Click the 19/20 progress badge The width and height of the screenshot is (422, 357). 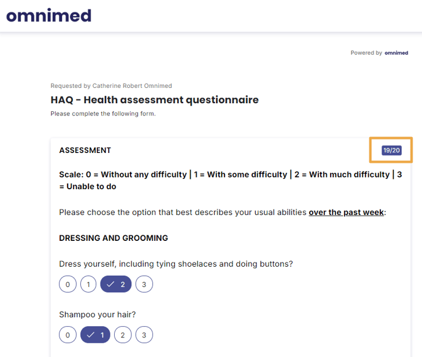pos(391,150)
